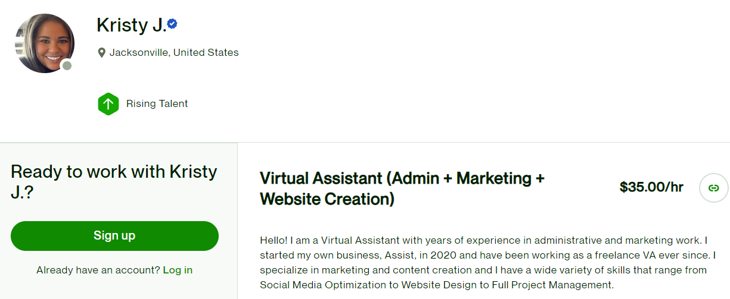730x299 pixels.
Task: Click the Rising Talent label text
Action: (157, 103)
